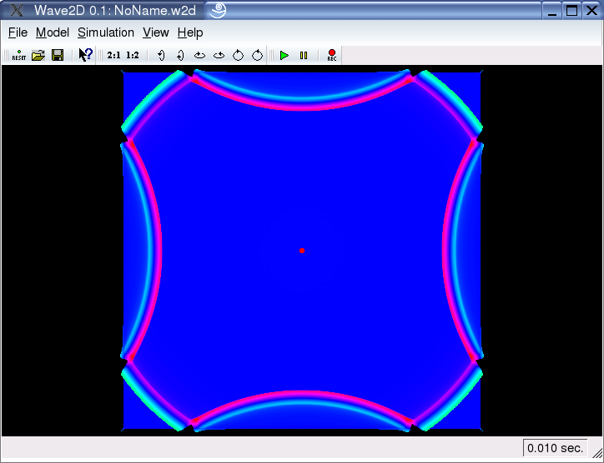Image resolution: width=604 pixels, height=463 pixels.
Task: Start the simulation with green play button
Action: (x=284, y=56)
